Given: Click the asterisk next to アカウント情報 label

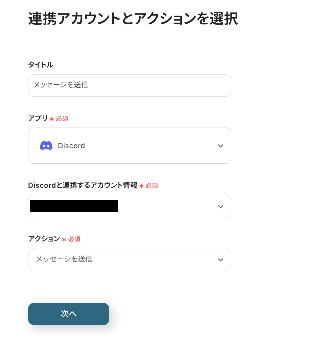Looking at the screenshot, I should (x=141, y=186).
